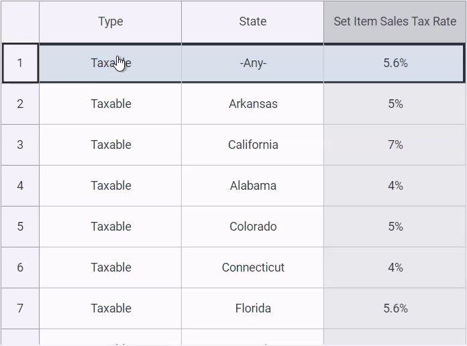The width and height of the screenshot is (467, 346).
Task: Click the -Any- state cell
Action: point(253,63)
